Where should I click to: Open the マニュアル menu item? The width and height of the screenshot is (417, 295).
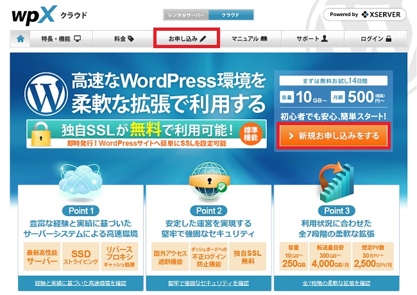click(250, 39)
